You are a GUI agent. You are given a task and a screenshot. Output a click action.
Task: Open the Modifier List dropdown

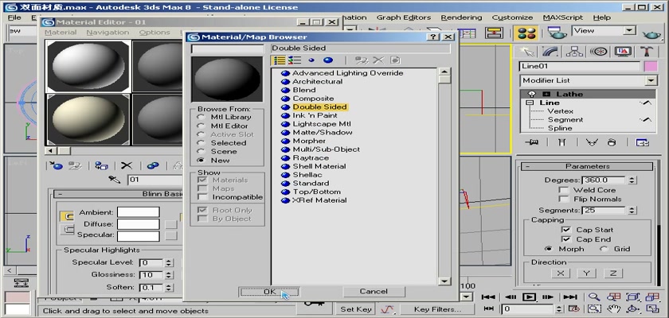[x=651, y=80]
